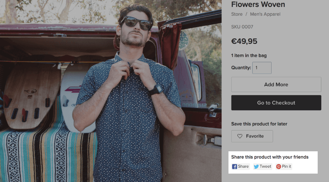Viewport: 329px width, 182px height.
Task: Focus the Quantity input field
Action: click(262, 68)
